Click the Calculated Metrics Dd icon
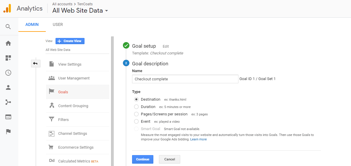351x166 pixels. click(52, 161)
